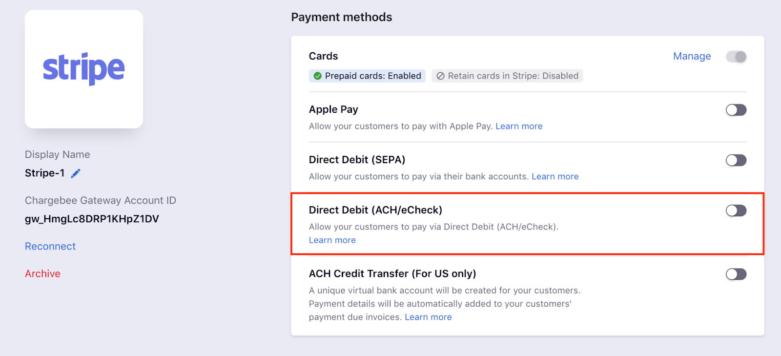The height and width of the screenshot is (356, 781).
Task: Enable the Apple Pay toggle
Action: point(735,110)
